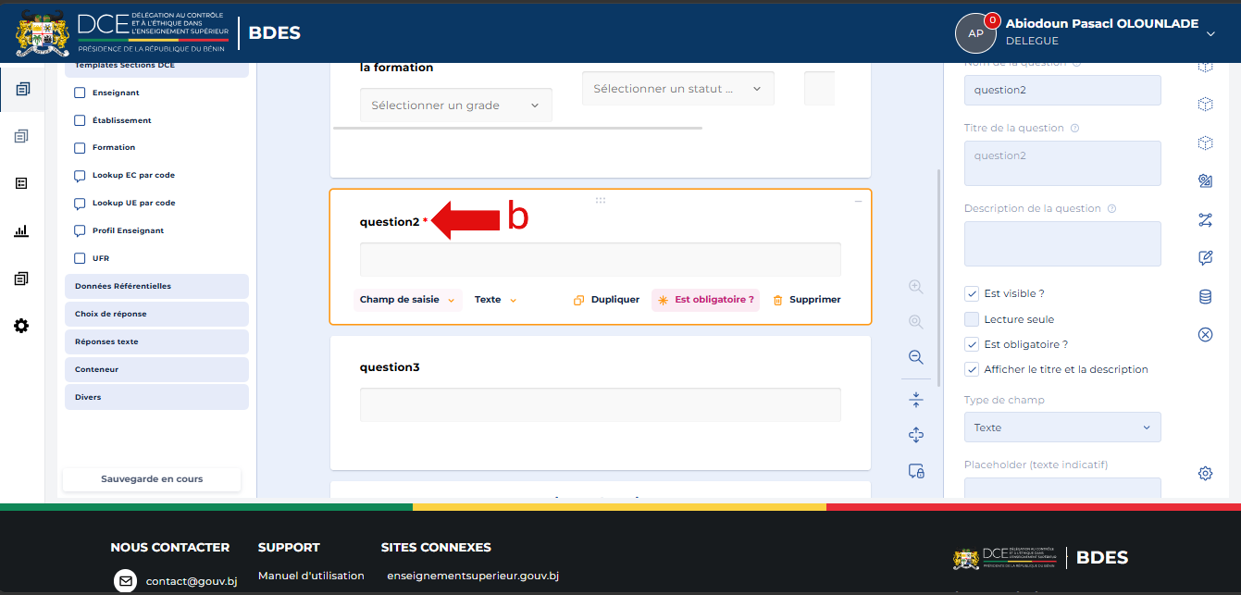Open the bar chart statistics icon

(x=21, y=231)
